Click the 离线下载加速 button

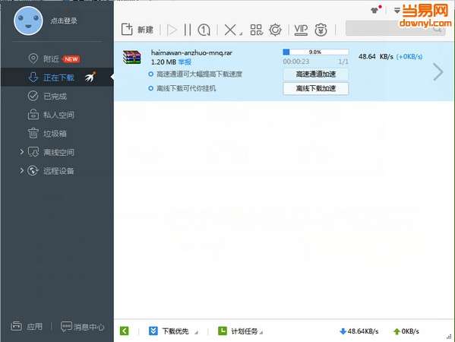coord(316,88)
